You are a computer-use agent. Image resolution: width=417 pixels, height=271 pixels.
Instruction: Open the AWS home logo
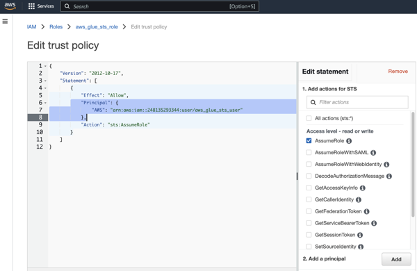pos(10,6)
